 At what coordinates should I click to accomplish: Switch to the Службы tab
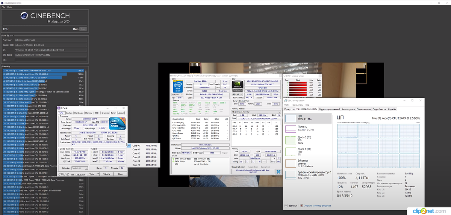click(x=392, y=109)
